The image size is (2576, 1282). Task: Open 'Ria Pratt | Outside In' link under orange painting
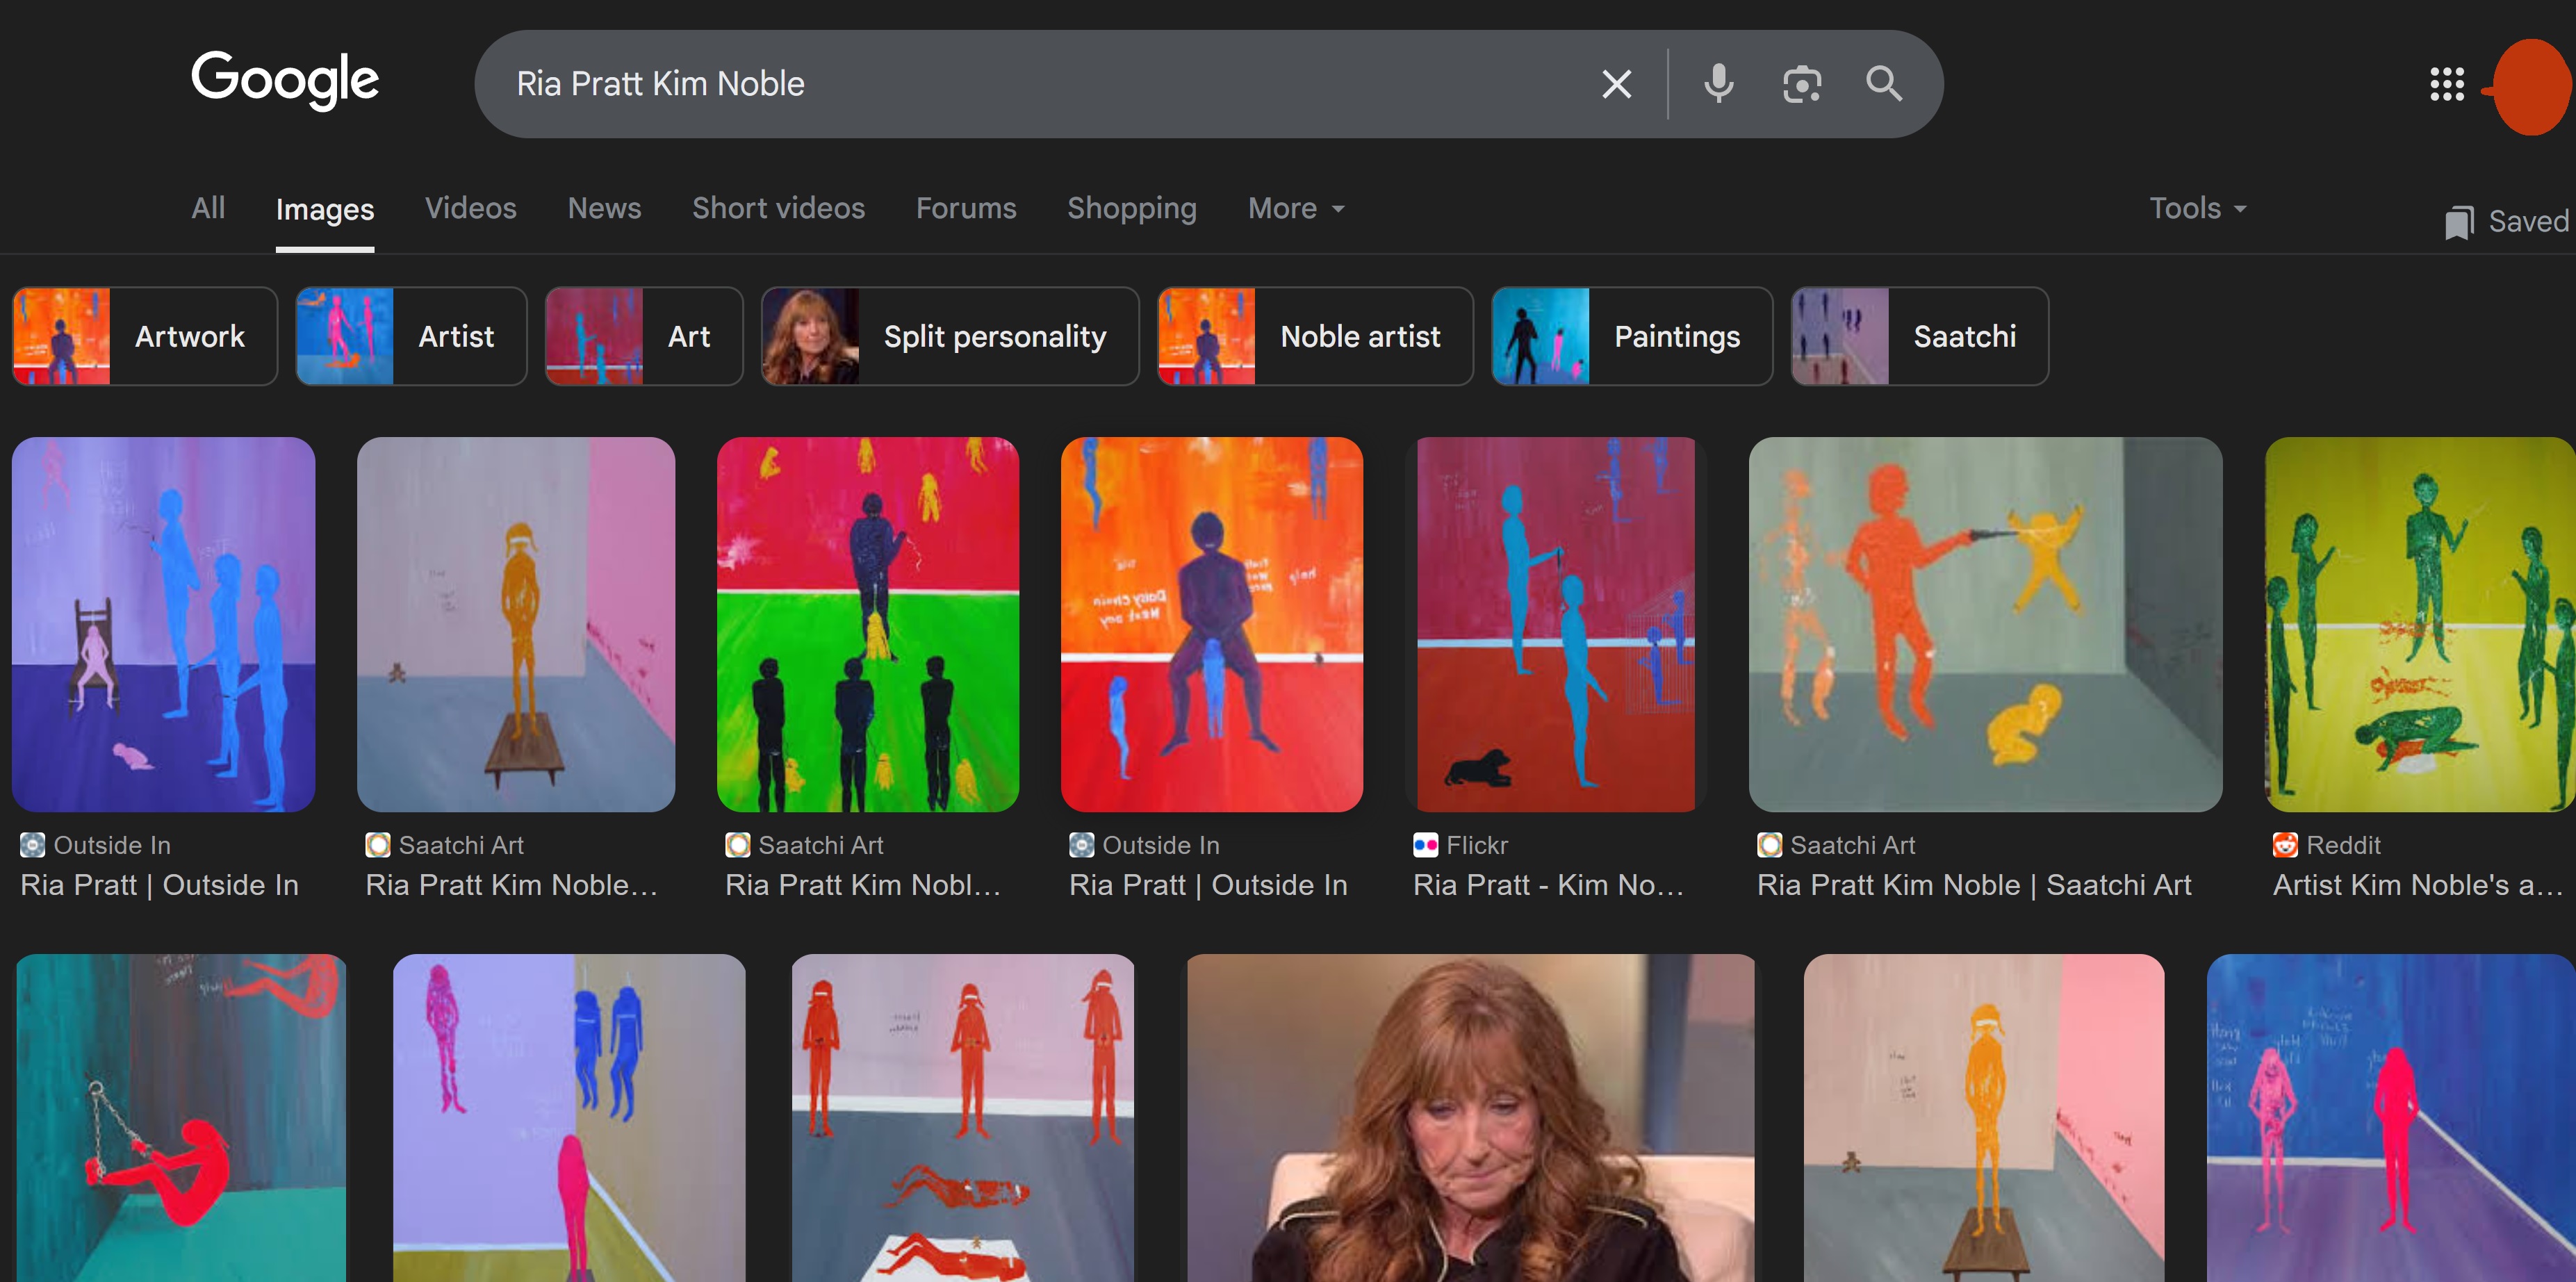tap(1208, 885)
